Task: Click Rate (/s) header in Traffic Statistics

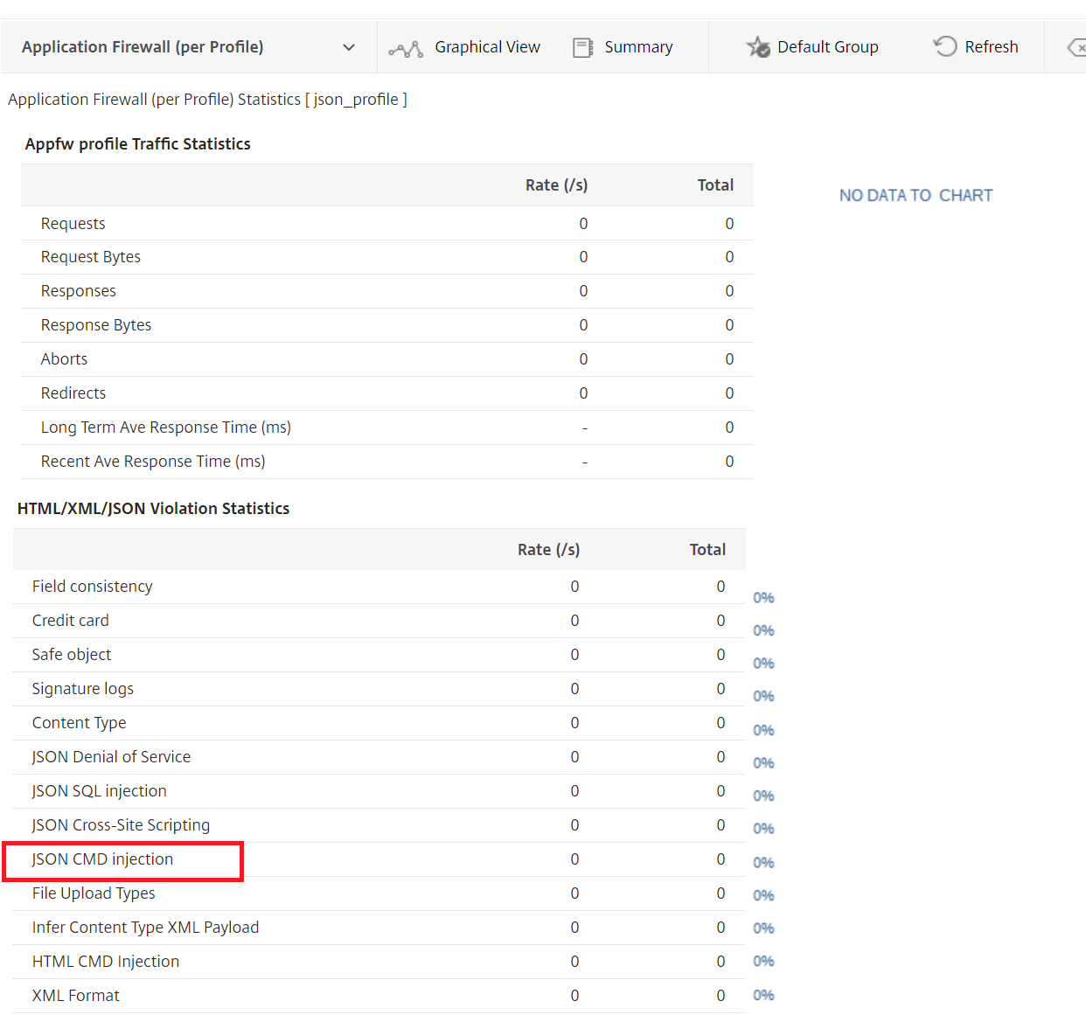Action: 556,185
